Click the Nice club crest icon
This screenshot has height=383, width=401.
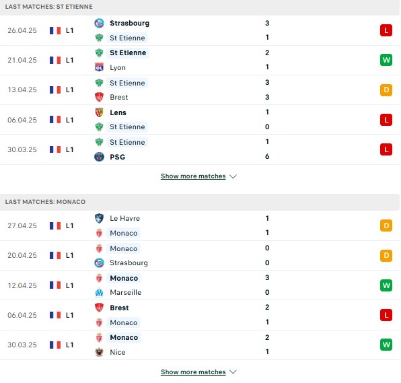pos(99,352)
